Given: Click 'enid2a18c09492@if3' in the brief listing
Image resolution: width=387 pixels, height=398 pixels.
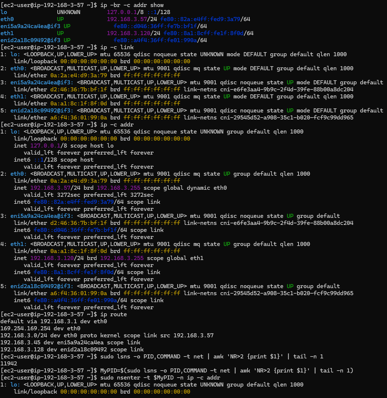Looking at the screenshot, I should [30, 40].
